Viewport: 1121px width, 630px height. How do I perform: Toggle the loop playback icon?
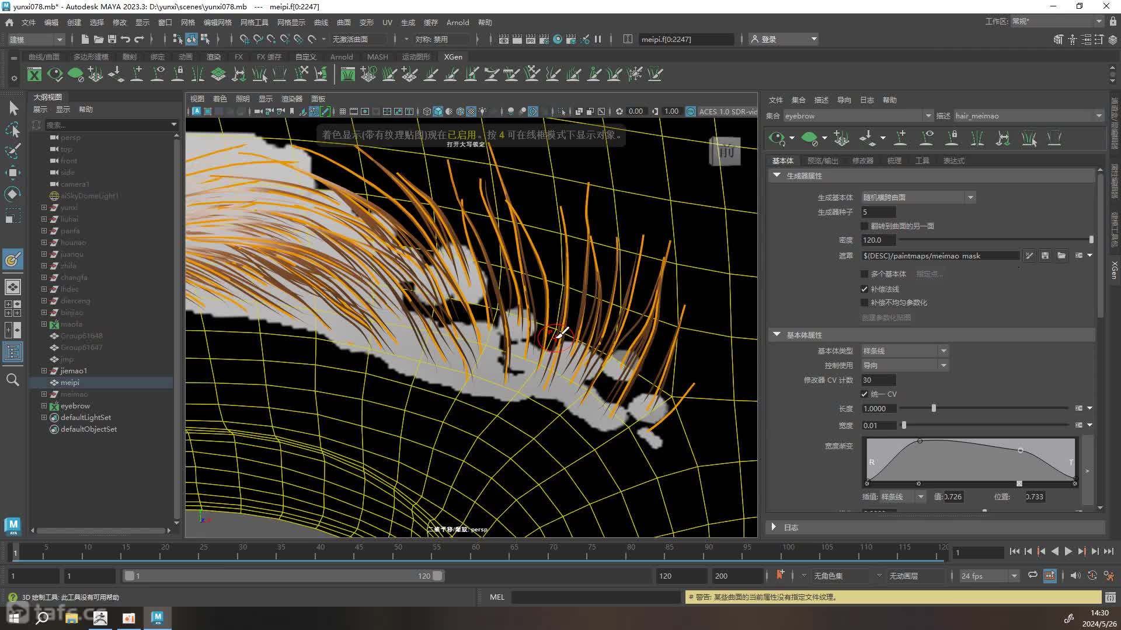coord(1033,575)
